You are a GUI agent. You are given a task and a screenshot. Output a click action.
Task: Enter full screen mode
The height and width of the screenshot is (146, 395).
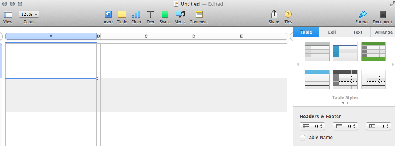pyautogui.click(x=392, y=3)
